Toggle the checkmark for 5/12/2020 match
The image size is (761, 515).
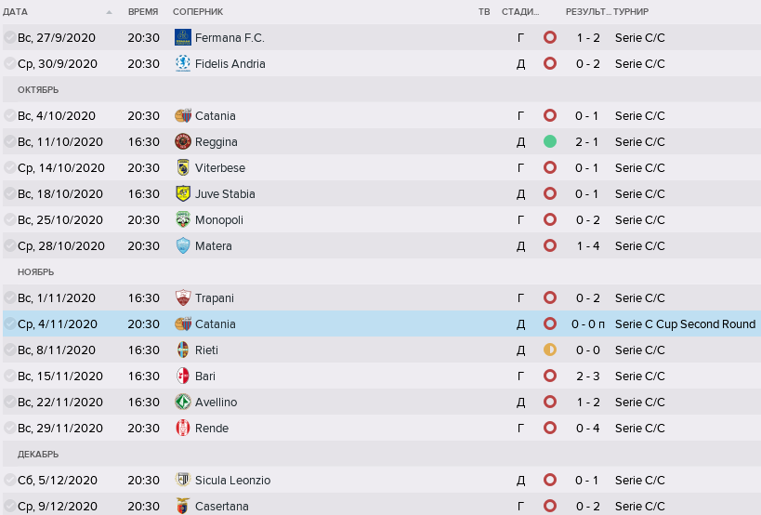pos(9,481)
